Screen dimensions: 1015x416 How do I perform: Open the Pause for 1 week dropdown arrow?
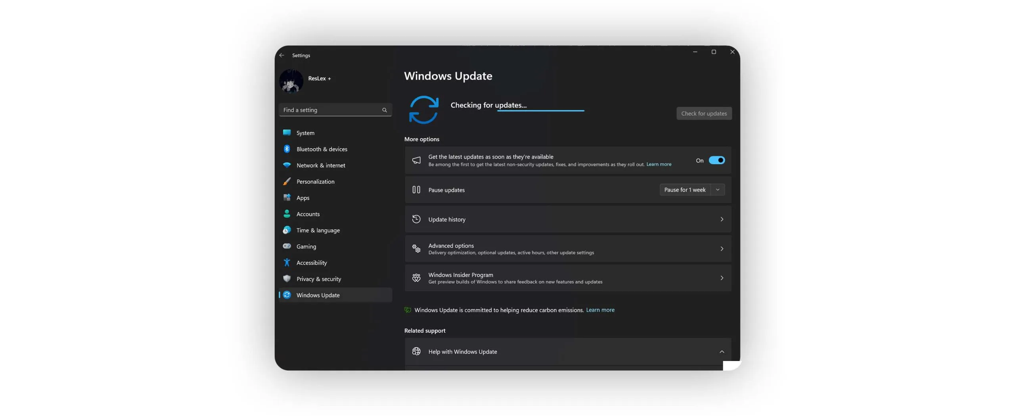click(x=717, y=190)
